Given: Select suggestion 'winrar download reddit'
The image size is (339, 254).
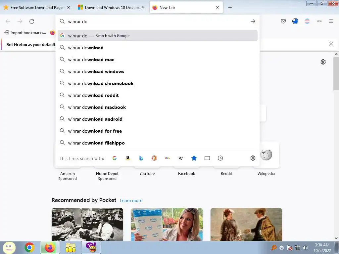Looking at the screenshot, I should [157, 95].
